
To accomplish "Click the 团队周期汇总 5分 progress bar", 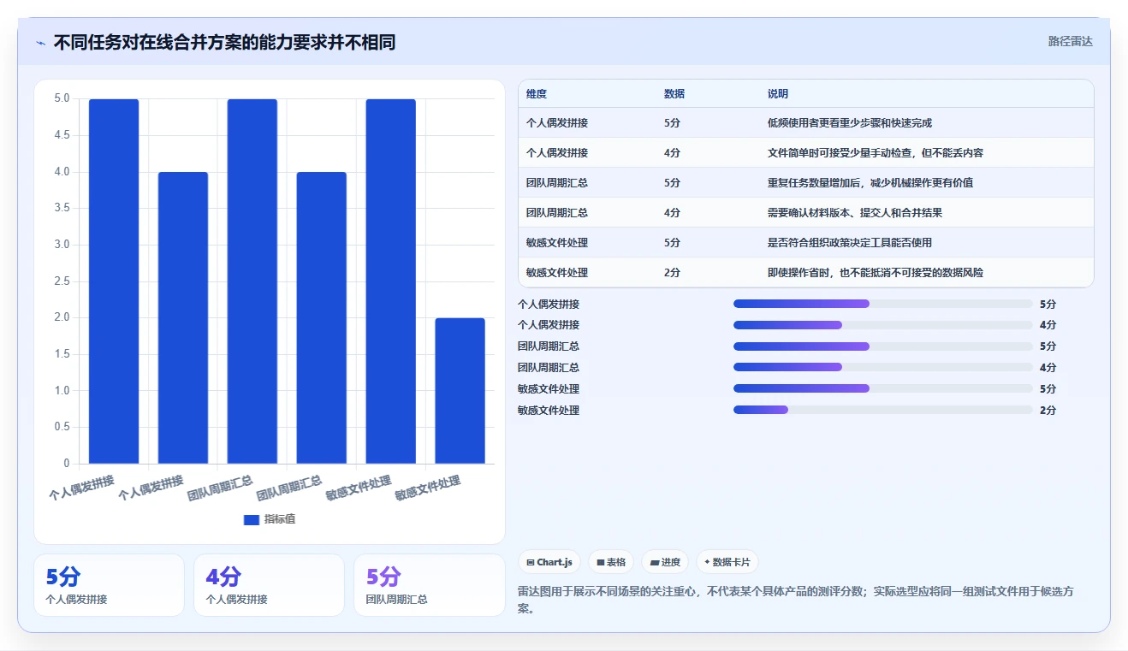I will [882, 346].
